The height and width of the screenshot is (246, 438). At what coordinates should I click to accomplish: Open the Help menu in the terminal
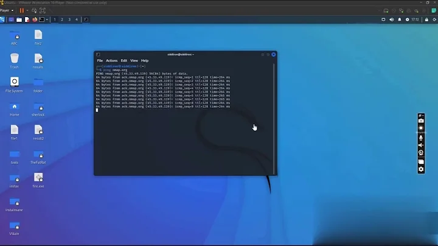145,61
